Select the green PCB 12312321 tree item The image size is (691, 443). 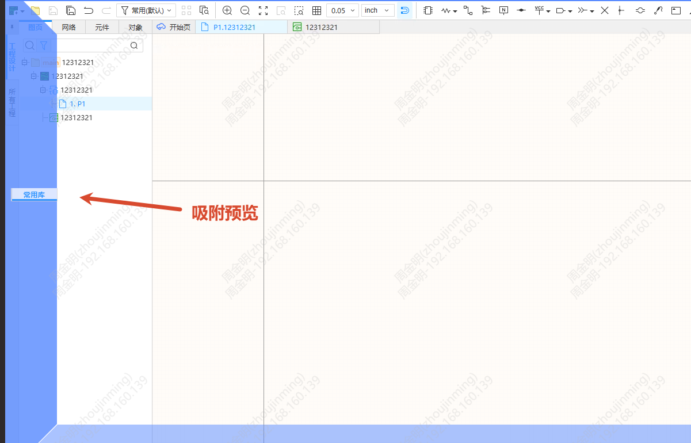point(71,117)
